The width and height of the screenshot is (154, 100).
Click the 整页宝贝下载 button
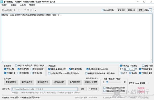(43, 82)
